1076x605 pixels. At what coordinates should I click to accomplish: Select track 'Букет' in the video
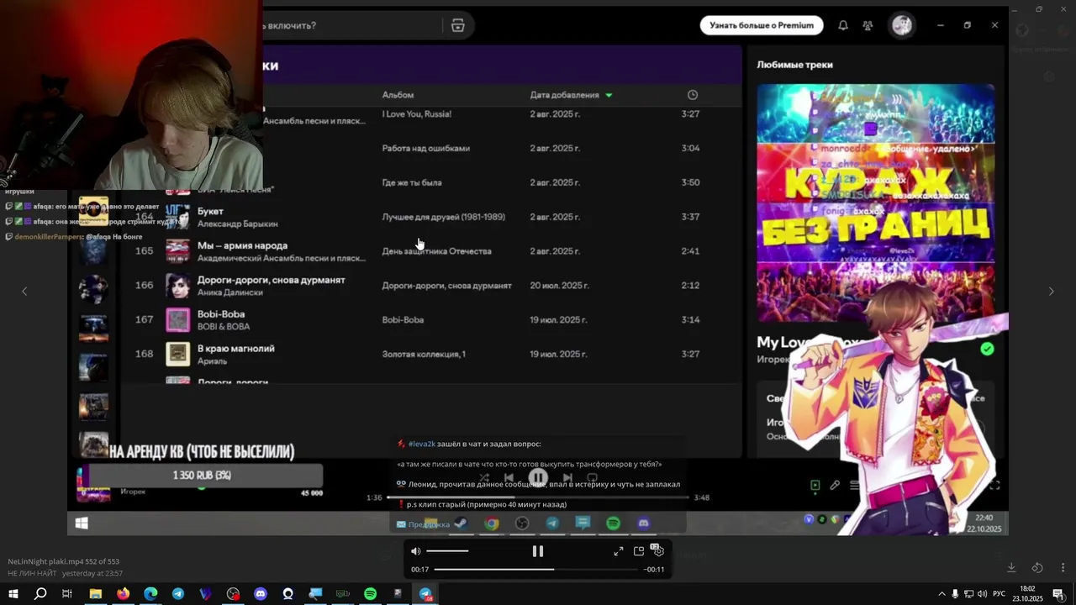(x=432, y=217)
